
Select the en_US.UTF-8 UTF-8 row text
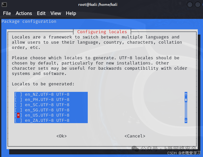pos(47,115)
